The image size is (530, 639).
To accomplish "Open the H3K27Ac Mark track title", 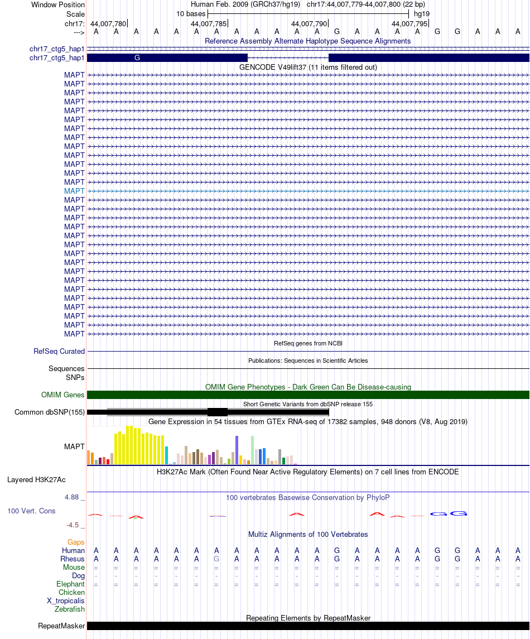I will (307, 472).
